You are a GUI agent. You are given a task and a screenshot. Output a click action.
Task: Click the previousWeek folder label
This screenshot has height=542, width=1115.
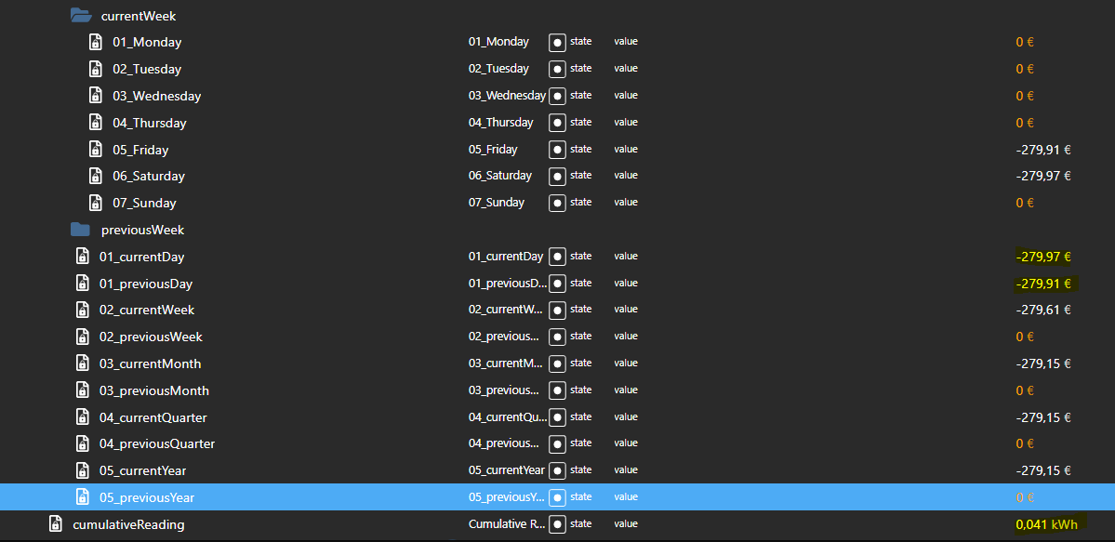click(x=143, y=230)
